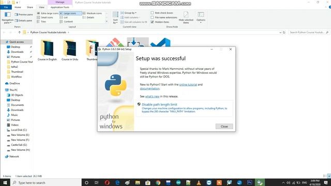
Task: Click the volume icon in system tray
Action: [x=289, y=182]
